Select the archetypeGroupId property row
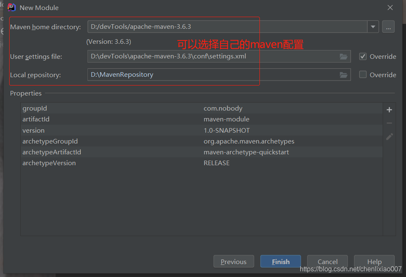Viewport: 406px width, 277px height. click(202, 141)
